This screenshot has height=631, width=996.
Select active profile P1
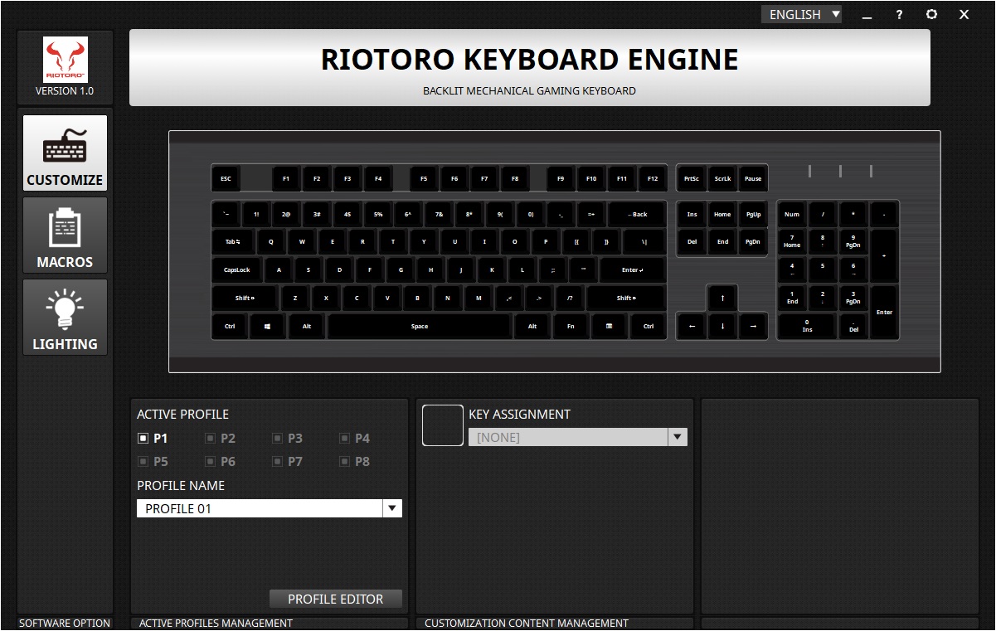143,438
